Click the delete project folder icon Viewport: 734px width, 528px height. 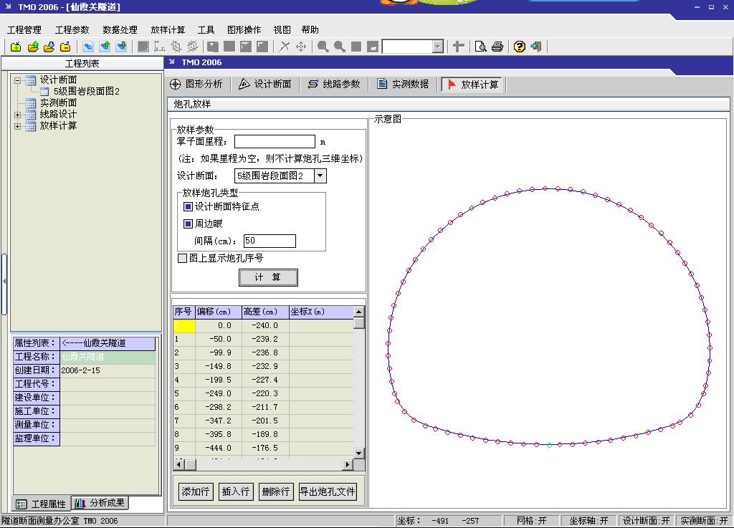[65, 47]
